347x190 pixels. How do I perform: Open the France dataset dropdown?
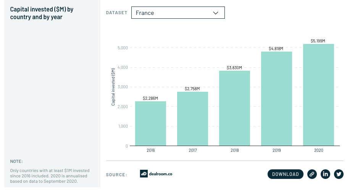[x=178, y=13]
